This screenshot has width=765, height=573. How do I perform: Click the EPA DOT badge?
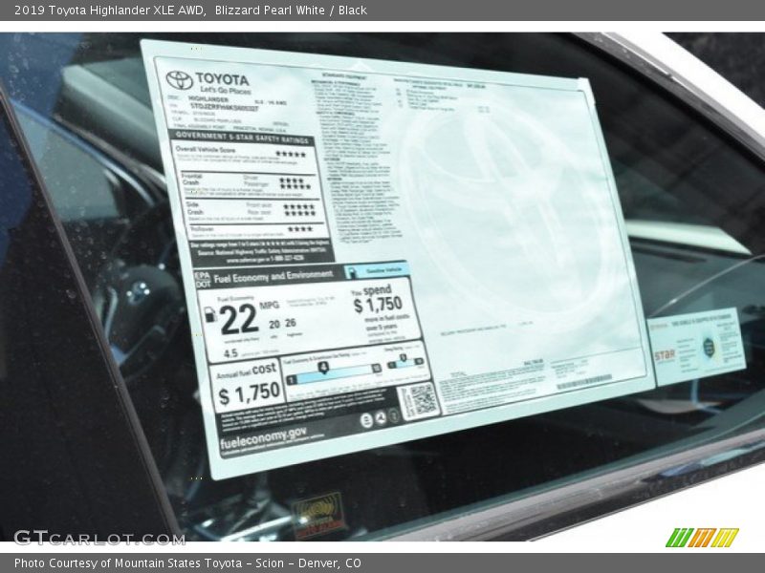[x=202, y=280]
